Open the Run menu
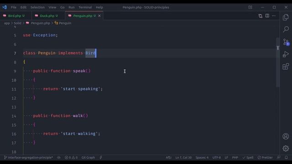Viewport: 292px width, 164px height. point(72,7)
